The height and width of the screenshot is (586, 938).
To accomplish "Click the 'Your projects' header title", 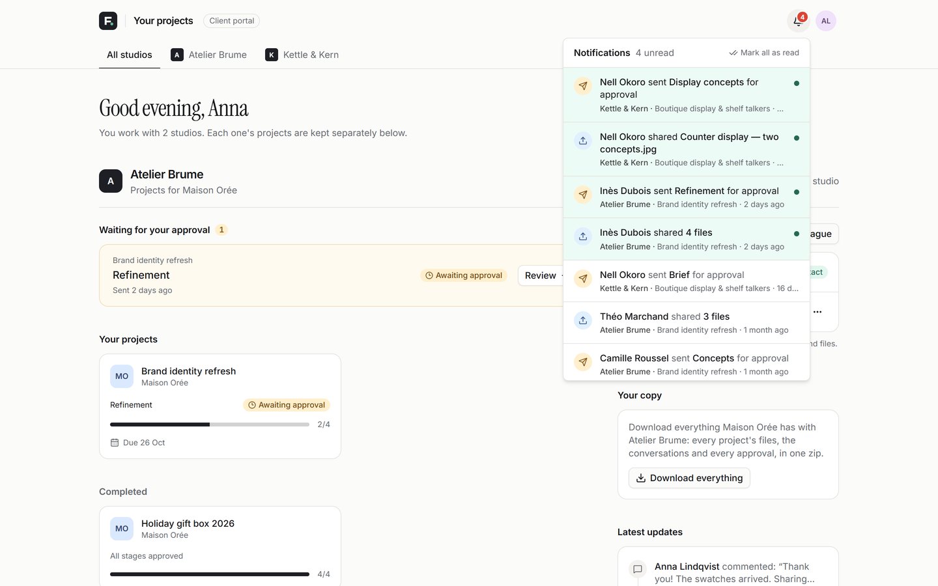I will pyautogui.click(x=163, y=21).
